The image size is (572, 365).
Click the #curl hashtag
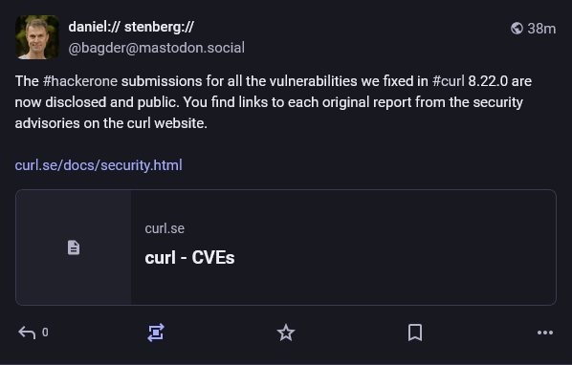(449, 81)
